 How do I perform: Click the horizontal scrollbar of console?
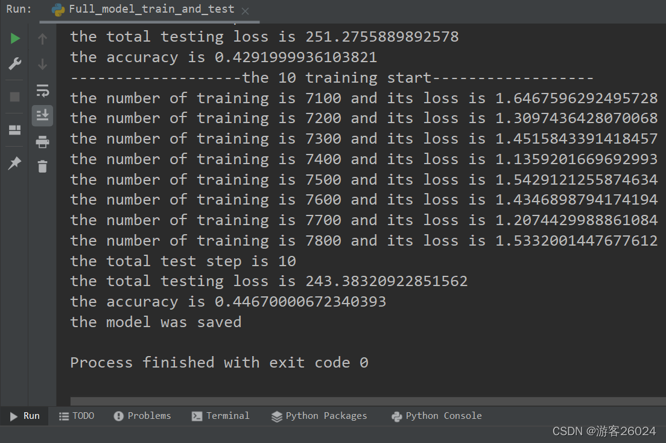(368, 401)
